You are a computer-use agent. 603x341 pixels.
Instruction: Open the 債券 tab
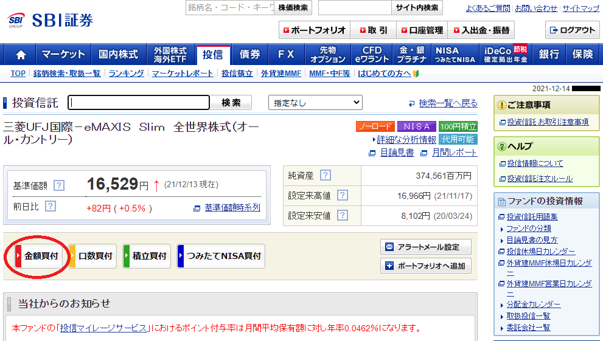point(249,55)
